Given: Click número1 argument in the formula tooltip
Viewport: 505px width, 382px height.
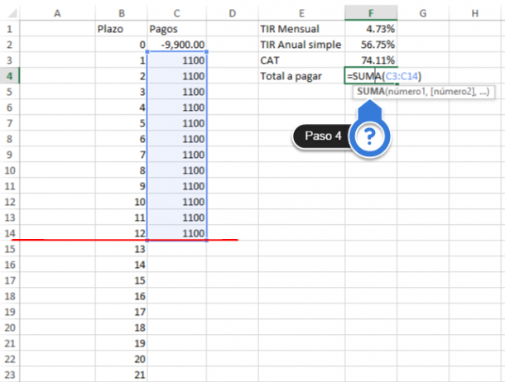Looking at the screenshot, I should pyautogui.click(x=409, y=91).
